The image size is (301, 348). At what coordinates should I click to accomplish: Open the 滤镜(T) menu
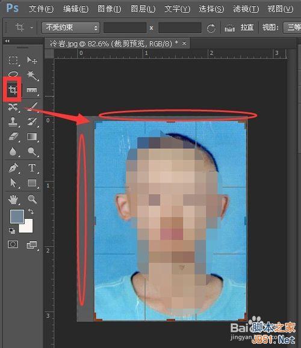[x=246, y=9]
